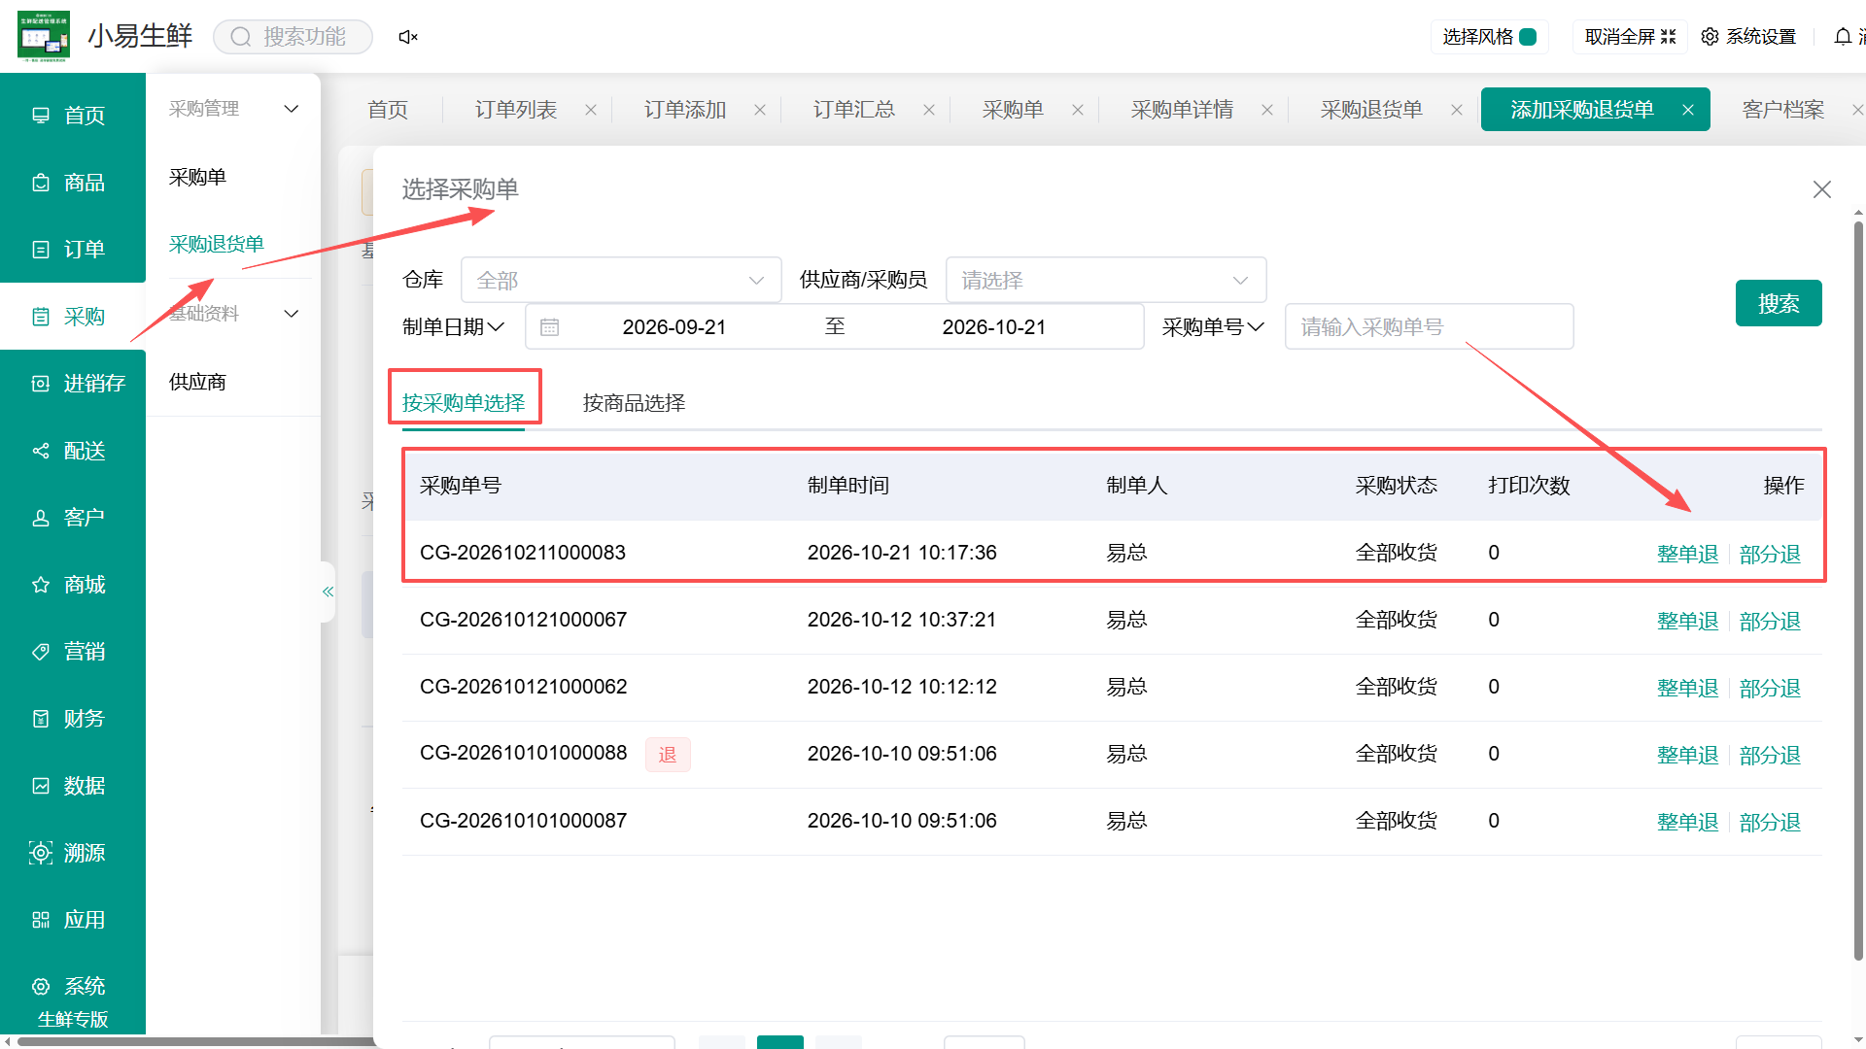Viewport: 1866px width, 1049px height.
Task: Close the 订单添加 tab
Action: (x=760, y=110)
